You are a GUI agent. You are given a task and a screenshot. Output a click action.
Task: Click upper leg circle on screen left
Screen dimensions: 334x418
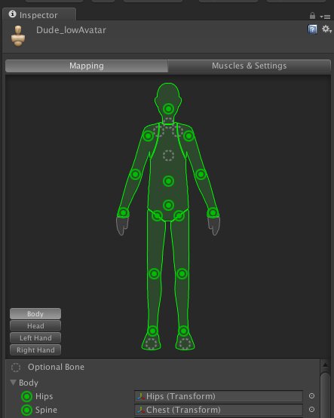click(158, 215)
